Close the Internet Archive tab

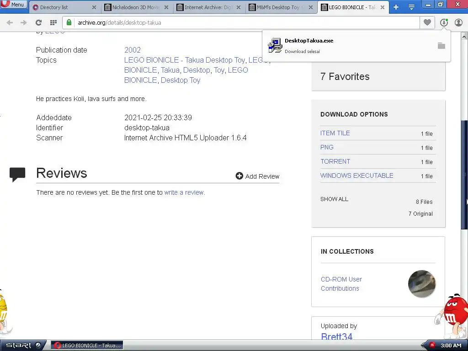(x=239, y=7)
